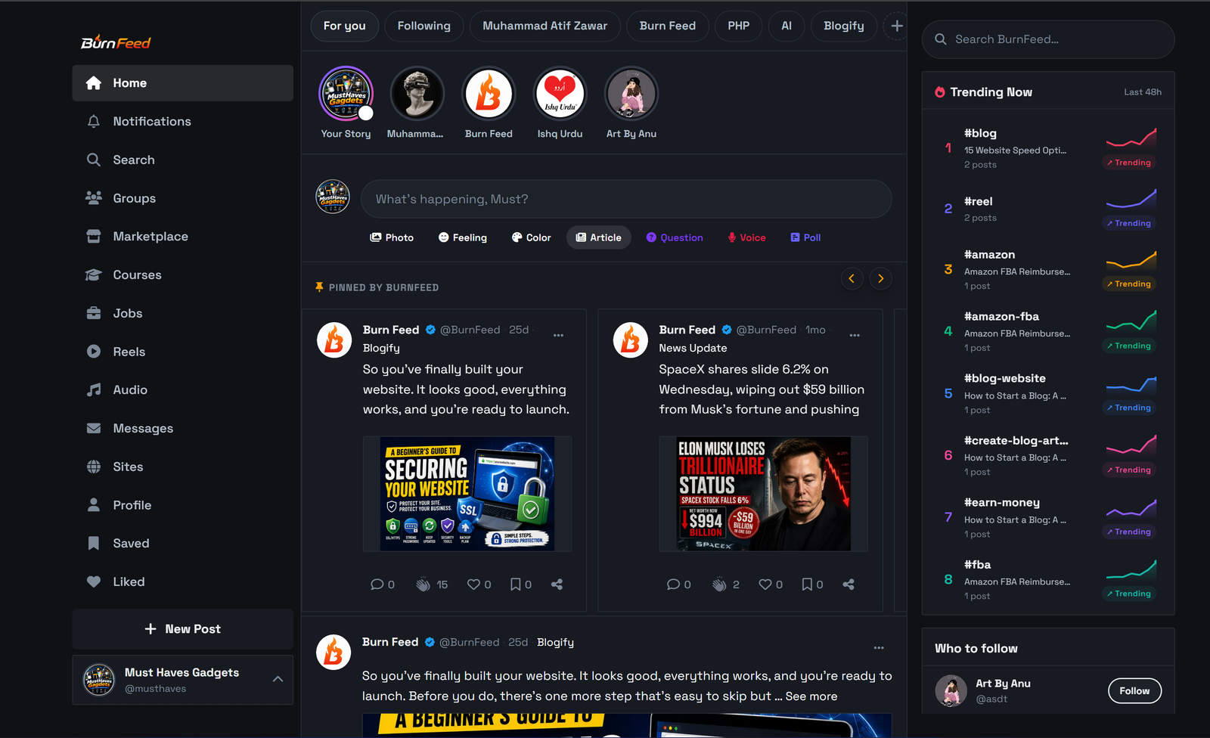Open Groups from the sidebar
1210x738 pixels.
tap(182, 198)
